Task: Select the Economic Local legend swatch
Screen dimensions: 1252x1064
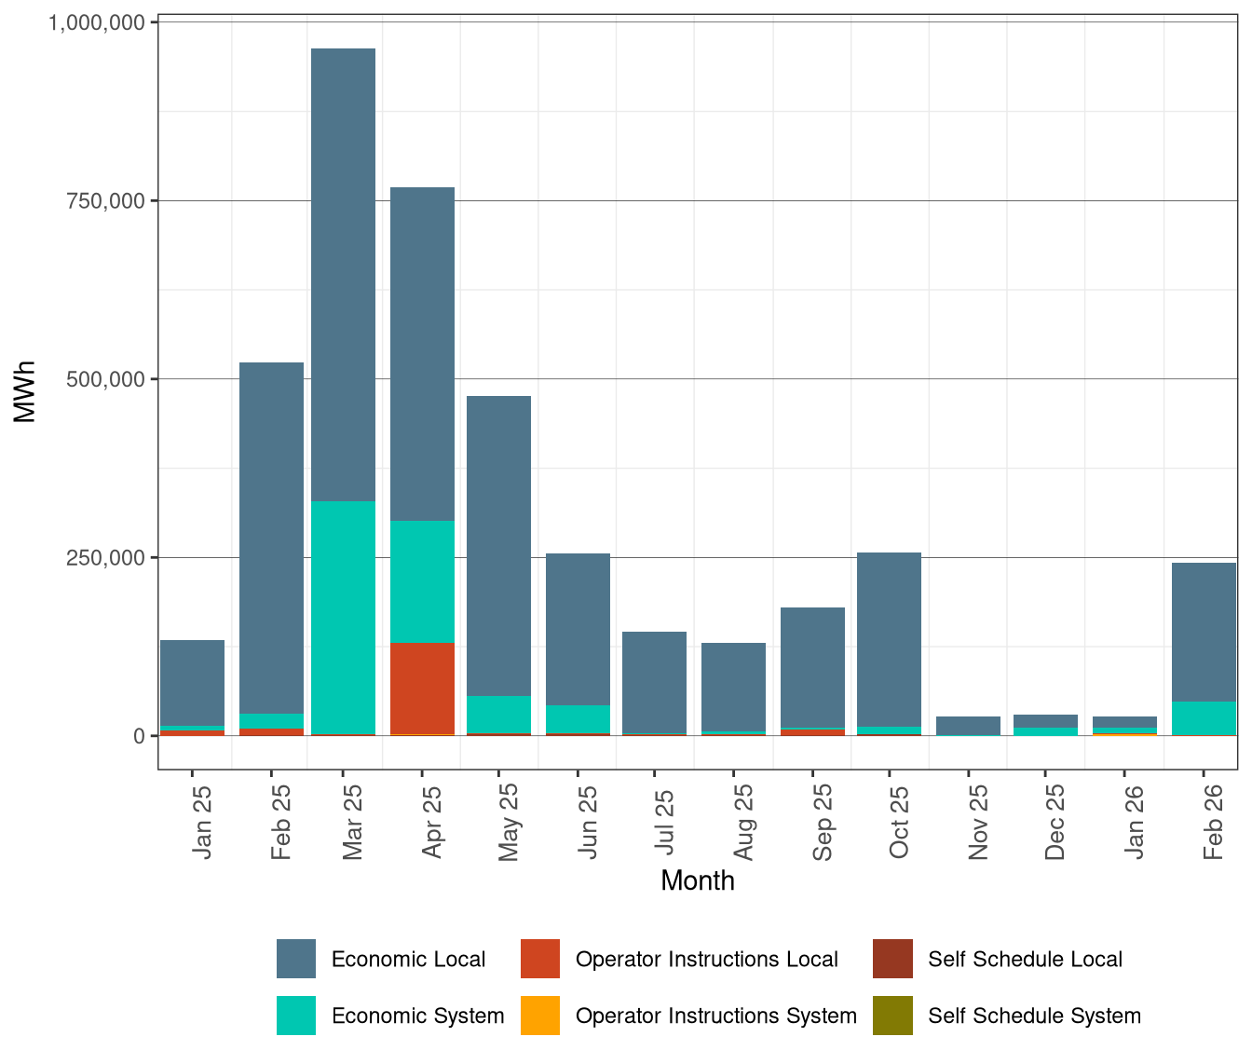Action: pos(294,959)
